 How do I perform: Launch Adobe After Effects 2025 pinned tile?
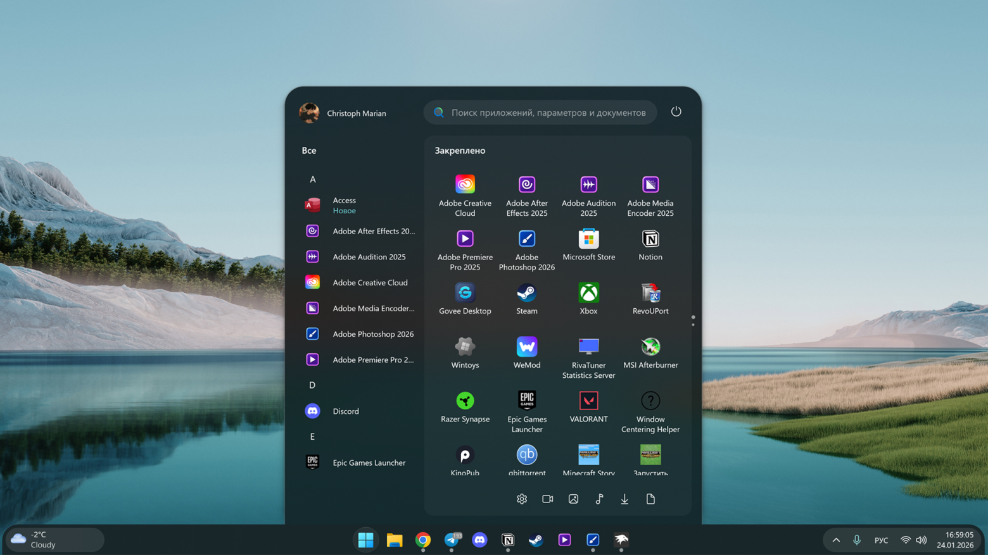pos(526,196)
